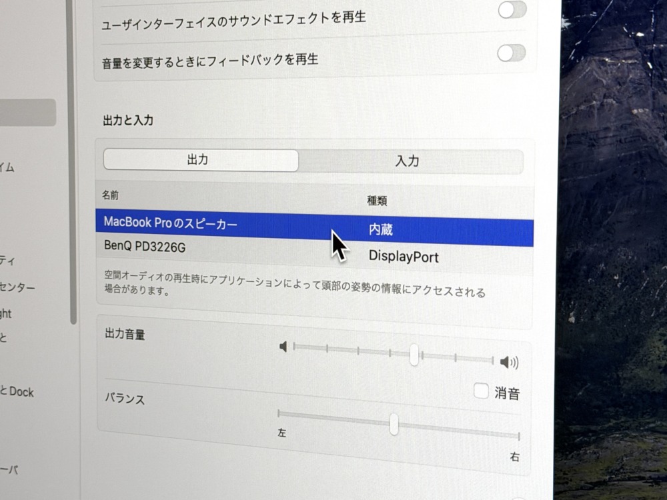The image size is (667, 500).
Task: Switch to the 入力 tab
Action: click(x=408, y=161)
